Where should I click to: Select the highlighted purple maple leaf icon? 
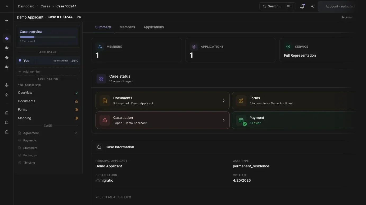coord(7,38)
